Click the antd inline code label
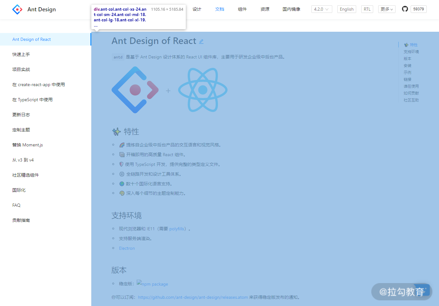The height and width of the screenshot is (306, 439). [118, 57]
